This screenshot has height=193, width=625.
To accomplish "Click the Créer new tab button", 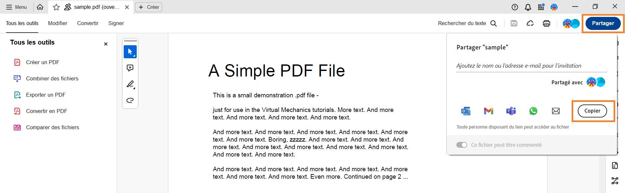I will coord(148,7).
